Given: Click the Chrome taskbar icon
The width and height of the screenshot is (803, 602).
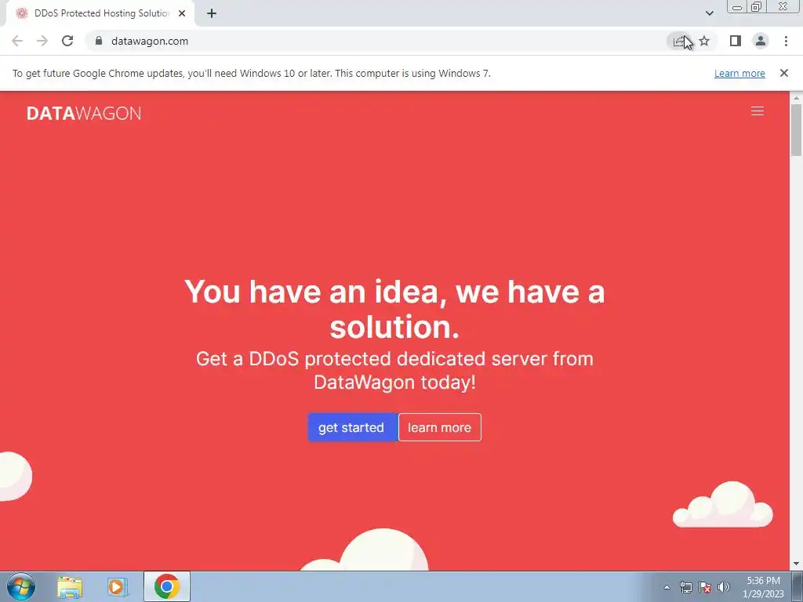Looking at the screenshot, I should 167,586.
